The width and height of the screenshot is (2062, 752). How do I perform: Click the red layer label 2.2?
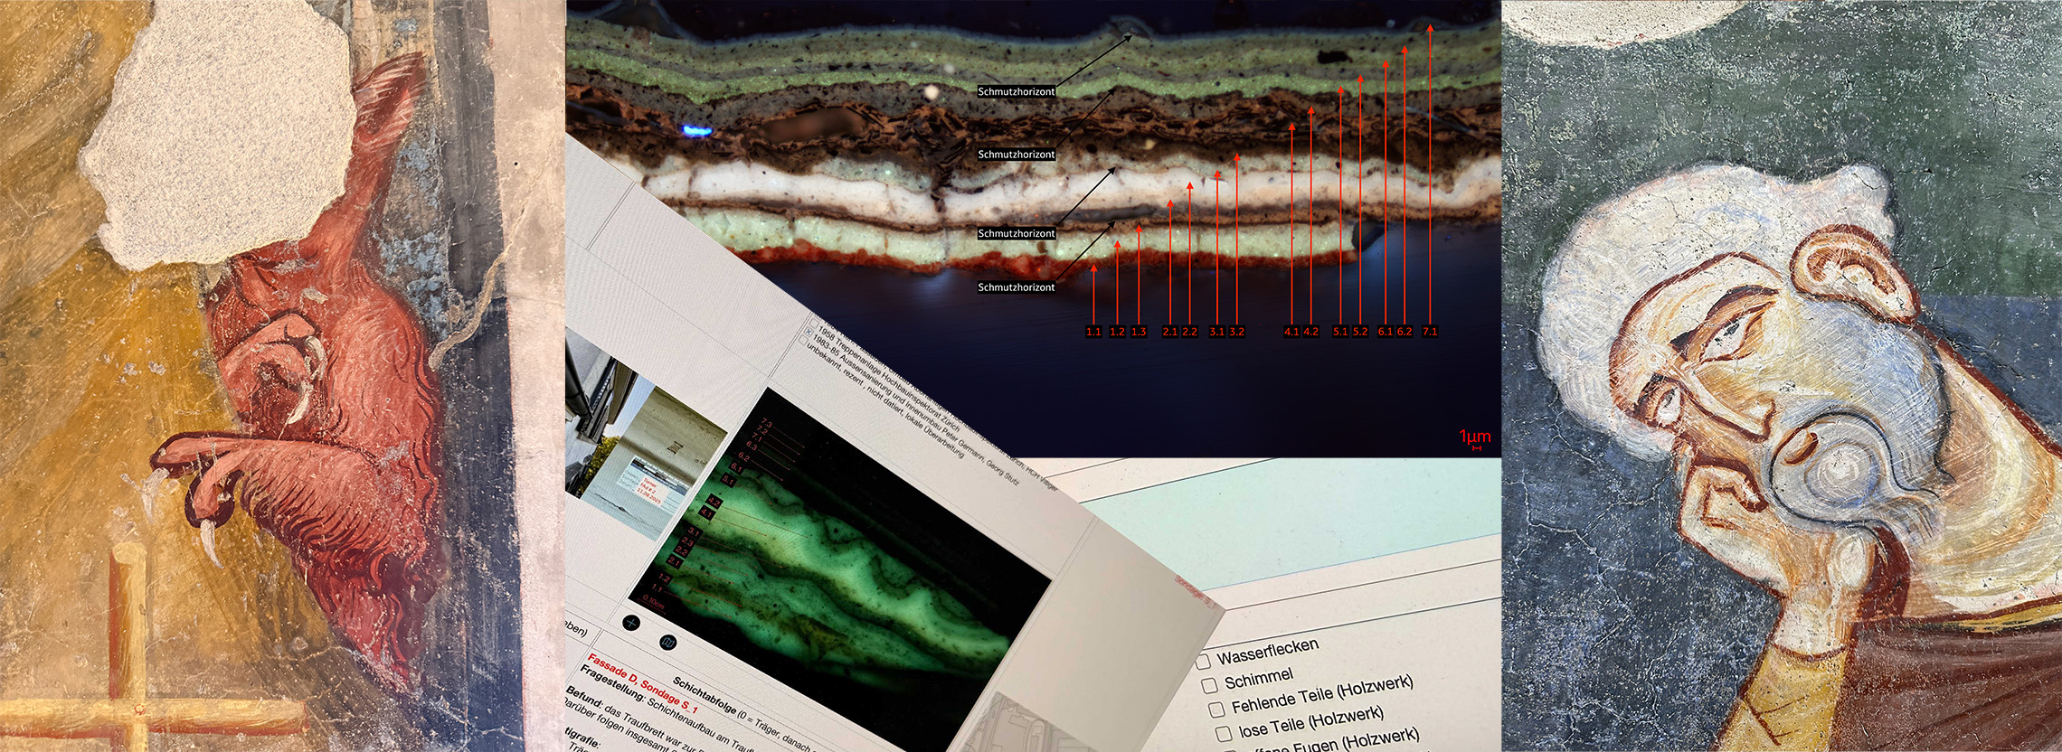pos(1189,332)
